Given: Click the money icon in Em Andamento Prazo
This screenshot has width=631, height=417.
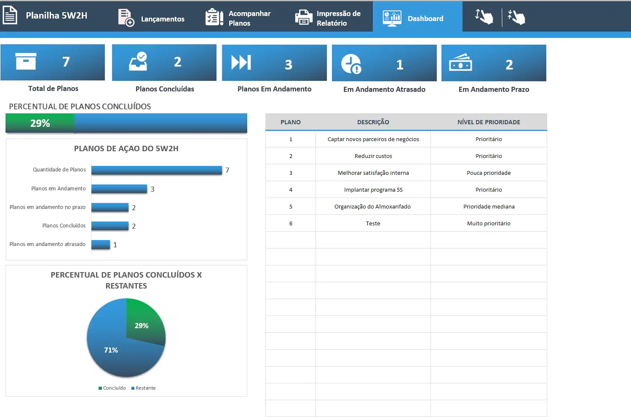Looking at the screenshot, I should (x=460, y=63).
